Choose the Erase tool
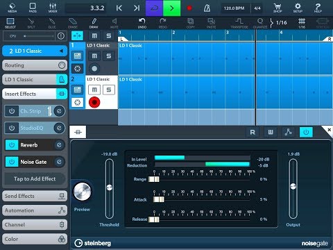The height and width of the screenshot is (250, 333). 73,23
